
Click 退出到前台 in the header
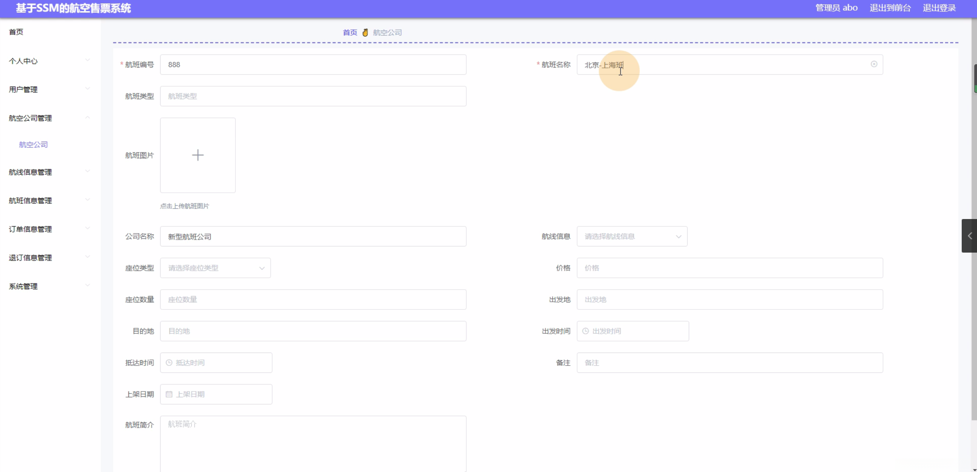[890, 8]
